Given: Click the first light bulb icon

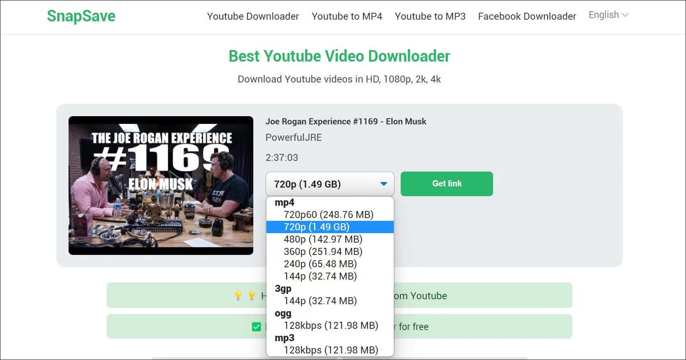Looking at the screenshot, I should coord(238,296).
